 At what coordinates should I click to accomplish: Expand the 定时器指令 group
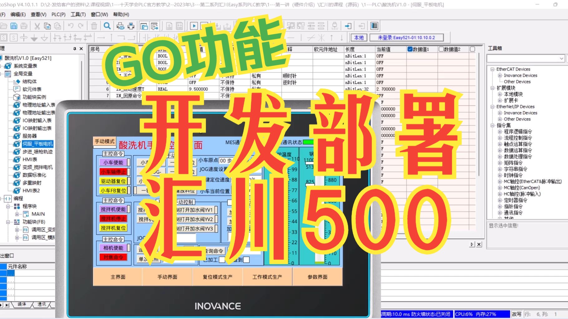500,200
